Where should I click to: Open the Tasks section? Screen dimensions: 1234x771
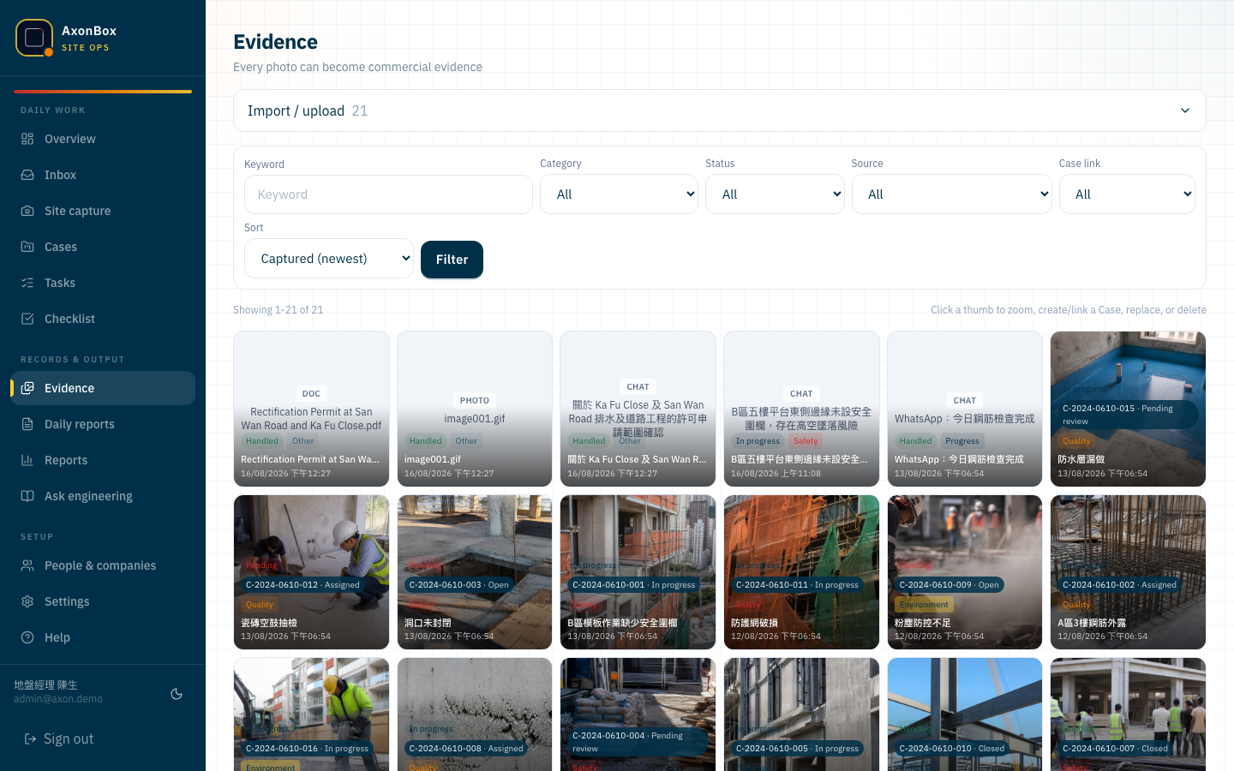pos(103,283)
